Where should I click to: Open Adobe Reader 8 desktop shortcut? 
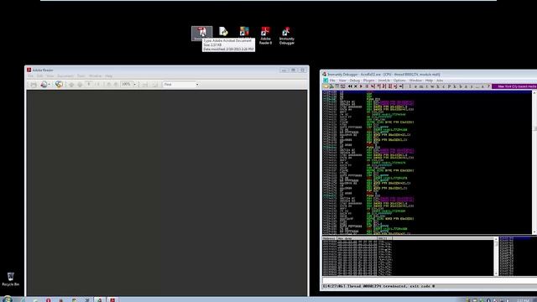point(265,35)
